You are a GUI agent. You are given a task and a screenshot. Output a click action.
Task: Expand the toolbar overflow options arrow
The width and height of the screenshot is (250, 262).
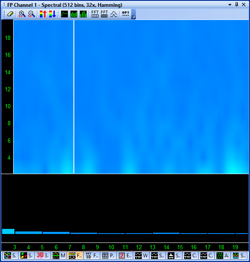coord(133,17)
